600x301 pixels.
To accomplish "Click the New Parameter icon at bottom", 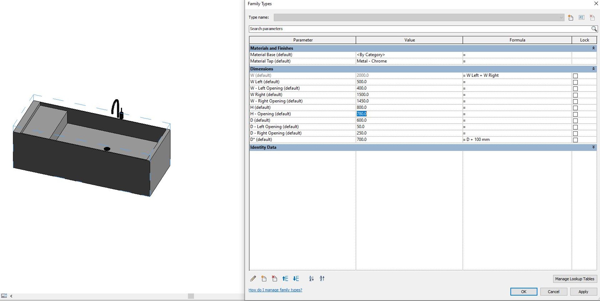I will (264, 278).
